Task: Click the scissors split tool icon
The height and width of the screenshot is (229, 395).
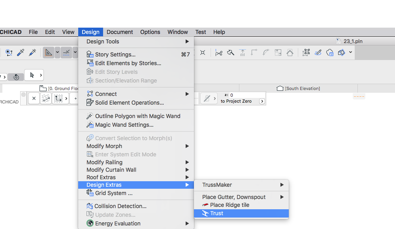Action: click(x=218, y=53)
